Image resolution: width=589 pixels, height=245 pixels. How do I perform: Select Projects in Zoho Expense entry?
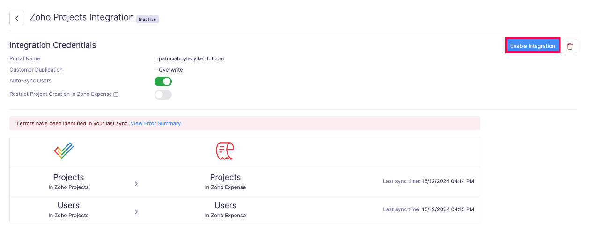click(225, 181)
